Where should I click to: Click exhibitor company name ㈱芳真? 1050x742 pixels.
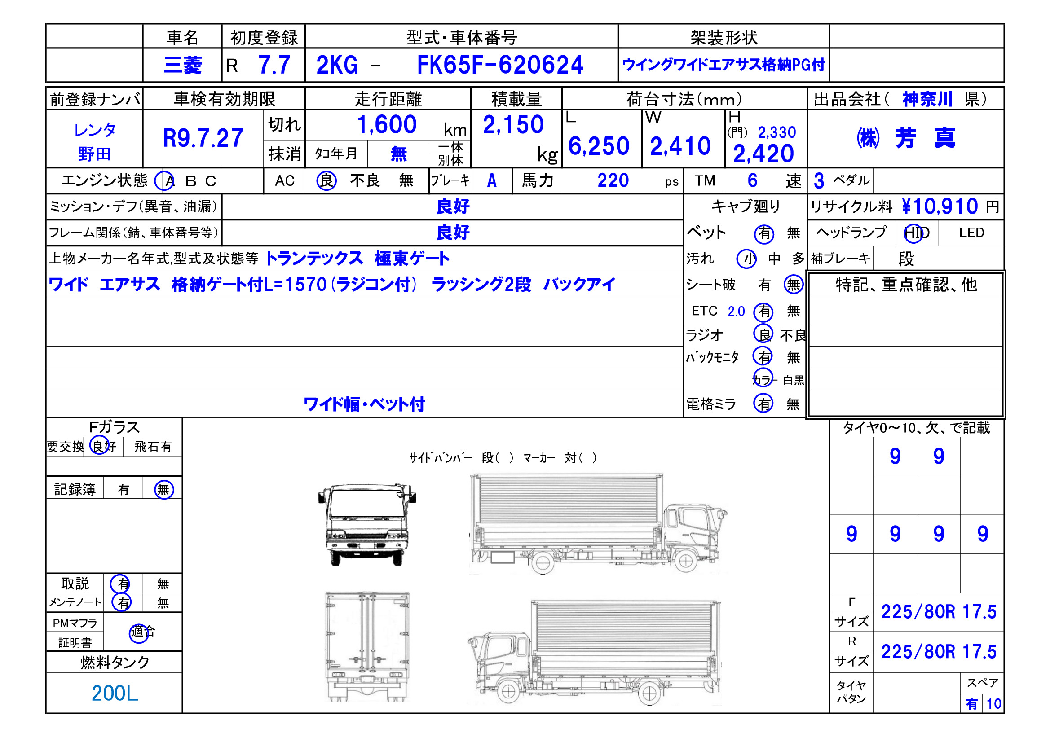(905, 138)
